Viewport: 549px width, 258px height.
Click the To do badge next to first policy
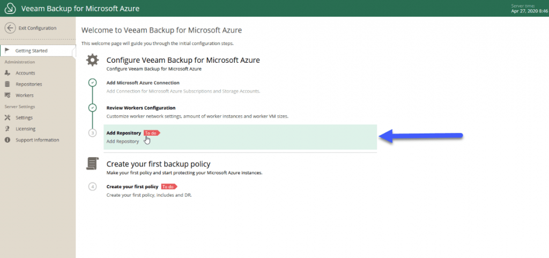tap(169, 187)
